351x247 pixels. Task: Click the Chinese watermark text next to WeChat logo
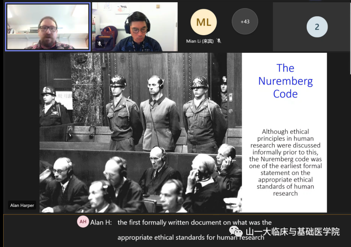click(x=292, y=232)
